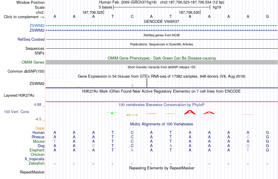Click the '100 Vert. Cons' label
The height and width of the screenshot is (179, 278).
click(16, 112)
